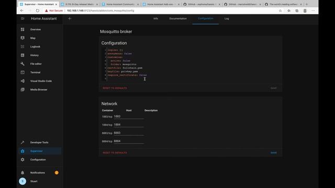Image resolution: width=335 pixels, height=188 pixels.
Task: Click the Home Assistant title
Action: pos(44,19)
